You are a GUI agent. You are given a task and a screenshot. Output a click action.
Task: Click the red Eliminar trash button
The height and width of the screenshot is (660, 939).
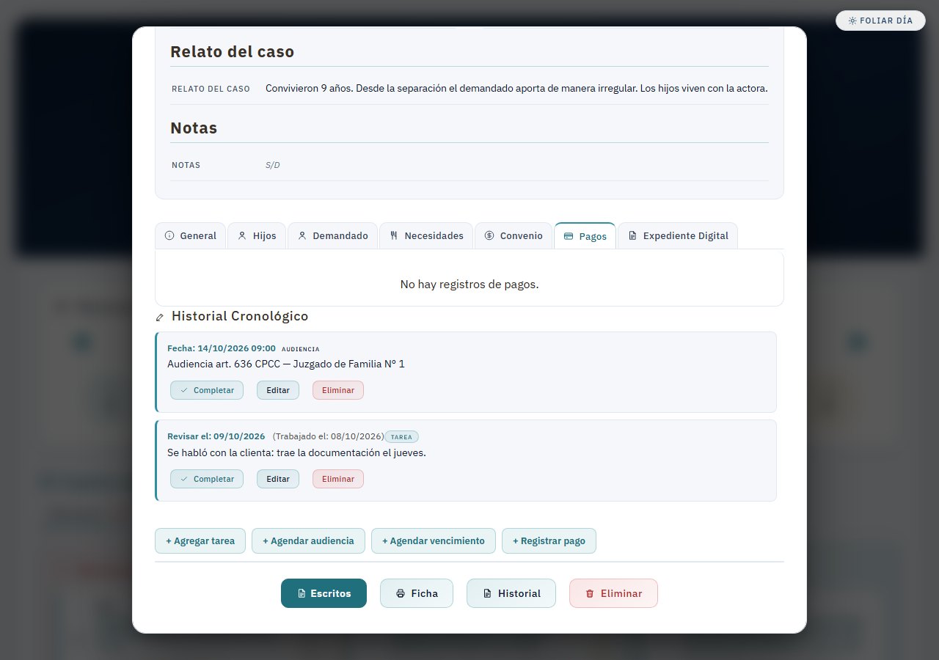[x=613, y=593]
